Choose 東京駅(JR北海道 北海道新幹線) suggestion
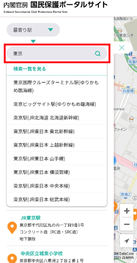 click(x=57, y=118)
